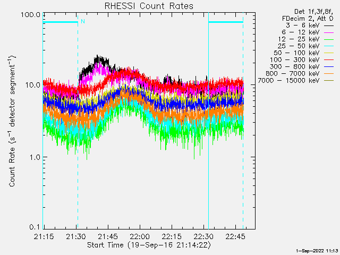
Task: Click the y-axis tick label '10.0'
Action: coord(32,85)
